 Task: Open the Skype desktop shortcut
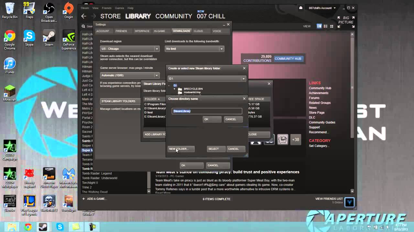[x=29, y=38]
